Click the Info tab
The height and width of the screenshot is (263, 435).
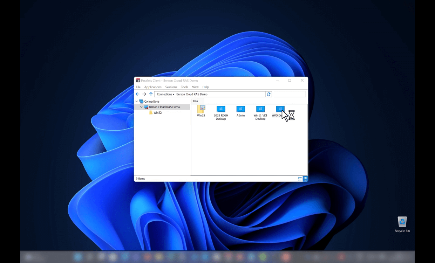coord(195,101)
